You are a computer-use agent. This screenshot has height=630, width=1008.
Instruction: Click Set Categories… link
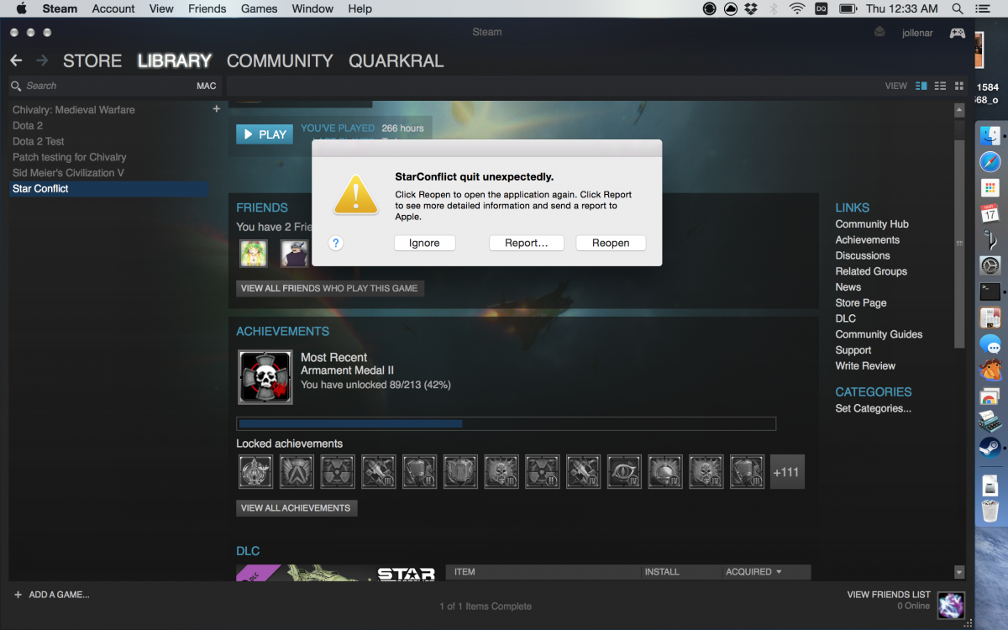pos(873,408)
